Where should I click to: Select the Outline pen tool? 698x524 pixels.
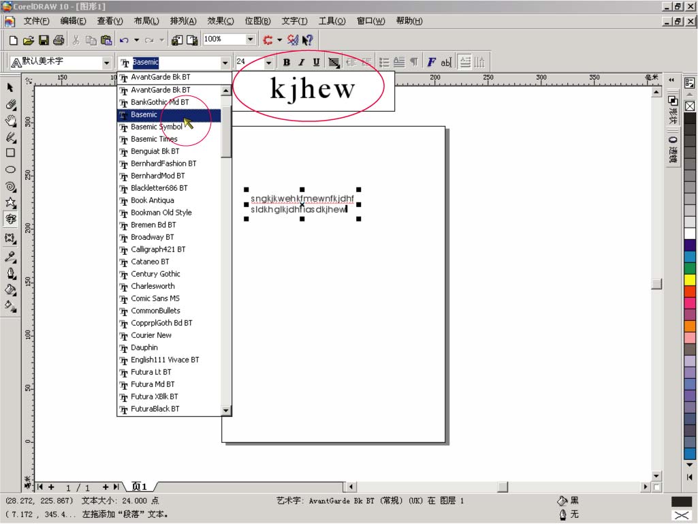pos(11,273)
